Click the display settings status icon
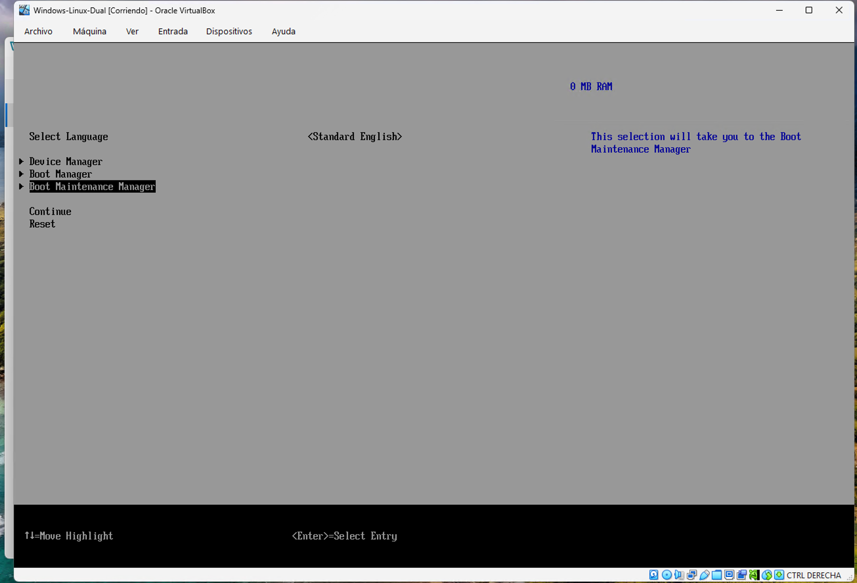 pyautogui.click(x=729, y=575)
